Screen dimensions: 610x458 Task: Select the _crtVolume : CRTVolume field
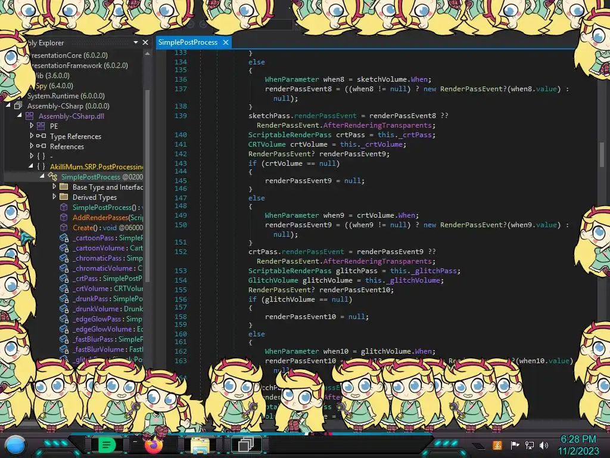(108, 288)
